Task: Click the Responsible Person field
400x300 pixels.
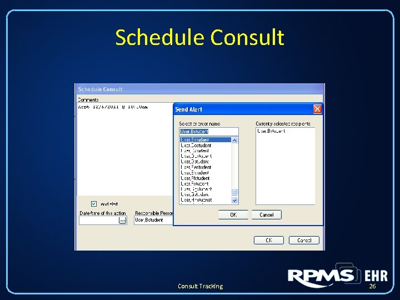Action: [x=153, y=220]
